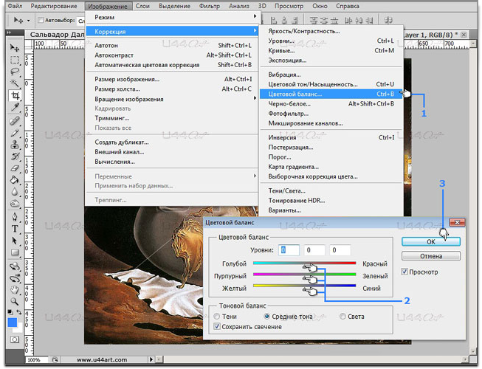Open the status bar info arrow menu
The height and width of the screenshot is (369, 482).
click(x=151, y=359)
